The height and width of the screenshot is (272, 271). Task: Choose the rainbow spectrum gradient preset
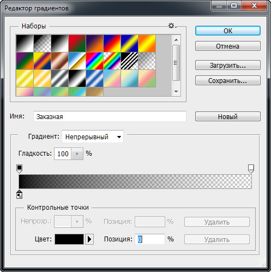point(94,61)
